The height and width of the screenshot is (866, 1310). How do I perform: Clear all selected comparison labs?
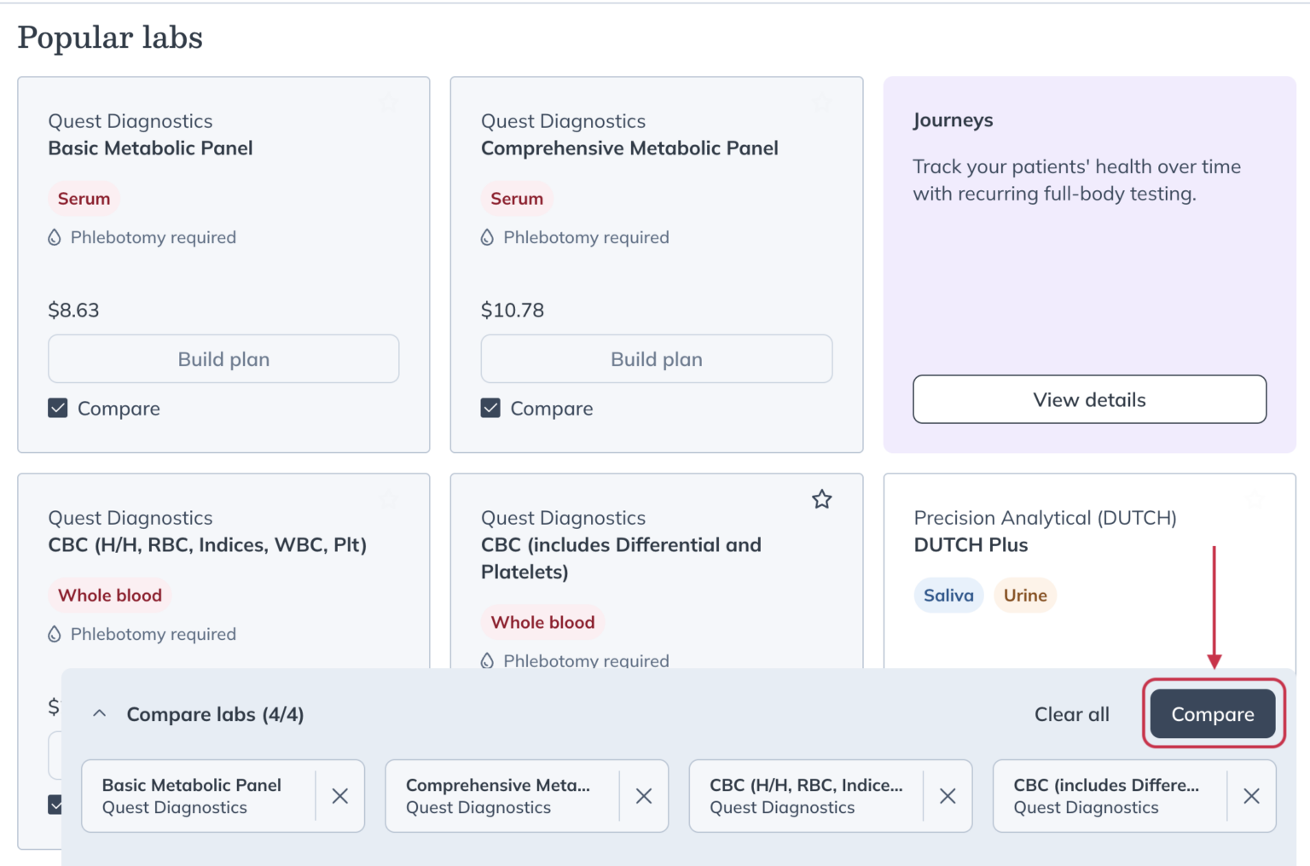[1072, 713]
